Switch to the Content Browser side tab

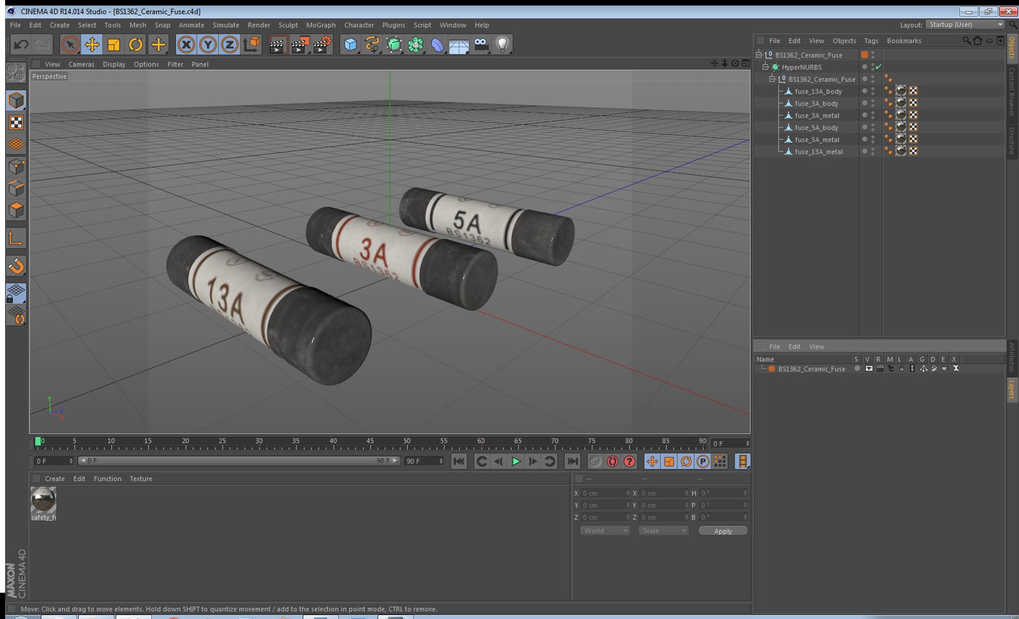pos(1012,92)
